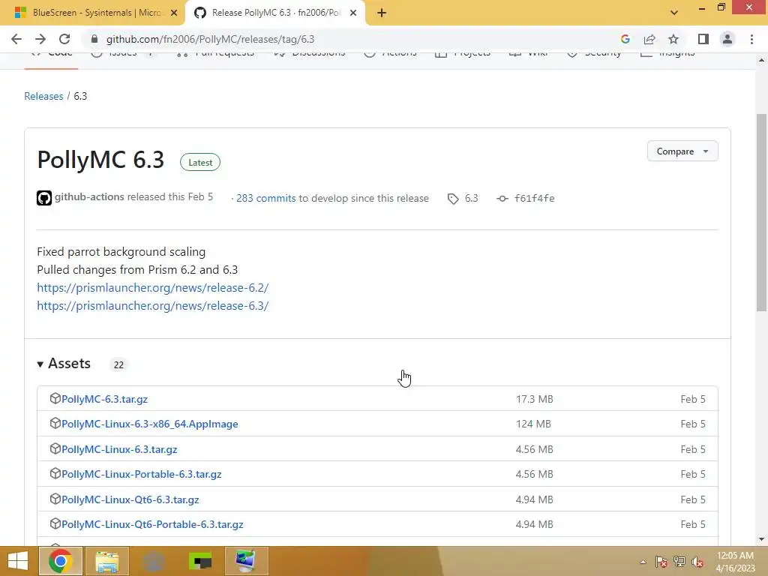
Task: Open the network status tray icon
Action: point(679,562)
